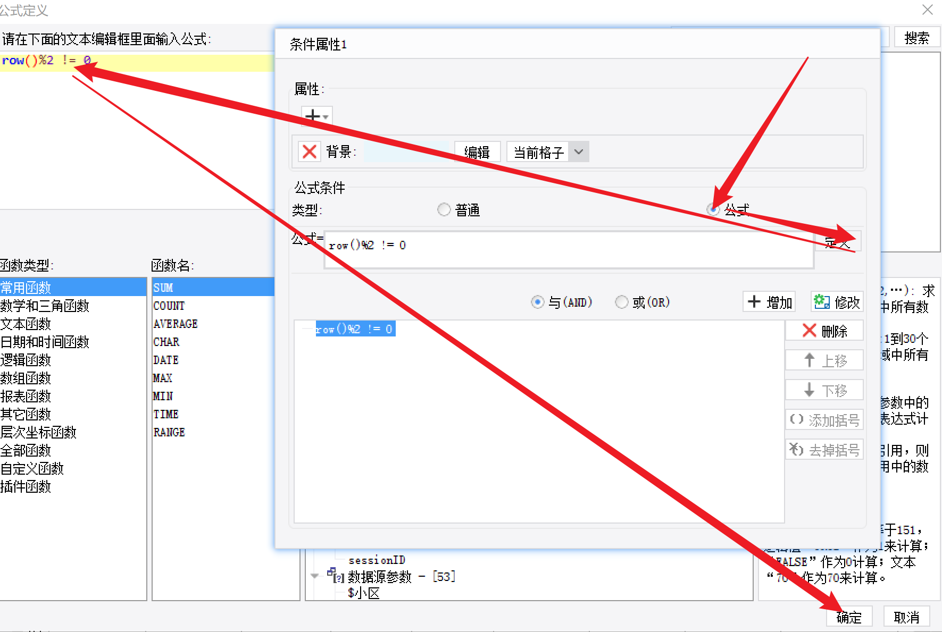Click the 删除 delete condition button
Screen dimensions: 942x632
[824, 331]
